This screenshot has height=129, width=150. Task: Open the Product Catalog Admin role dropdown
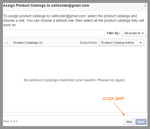click(x=121, y=43)
